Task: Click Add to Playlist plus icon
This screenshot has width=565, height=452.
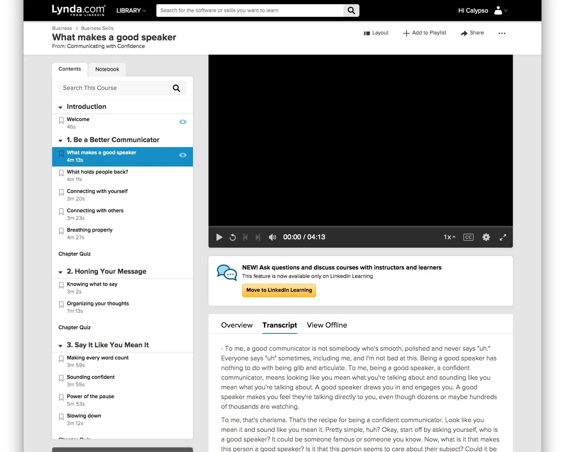Action: (406, 33)
